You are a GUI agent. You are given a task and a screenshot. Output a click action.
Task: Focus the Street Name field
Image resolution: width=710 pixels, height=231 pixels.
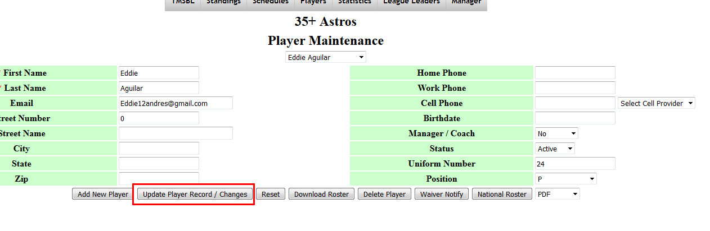click(x=176, y=133)
